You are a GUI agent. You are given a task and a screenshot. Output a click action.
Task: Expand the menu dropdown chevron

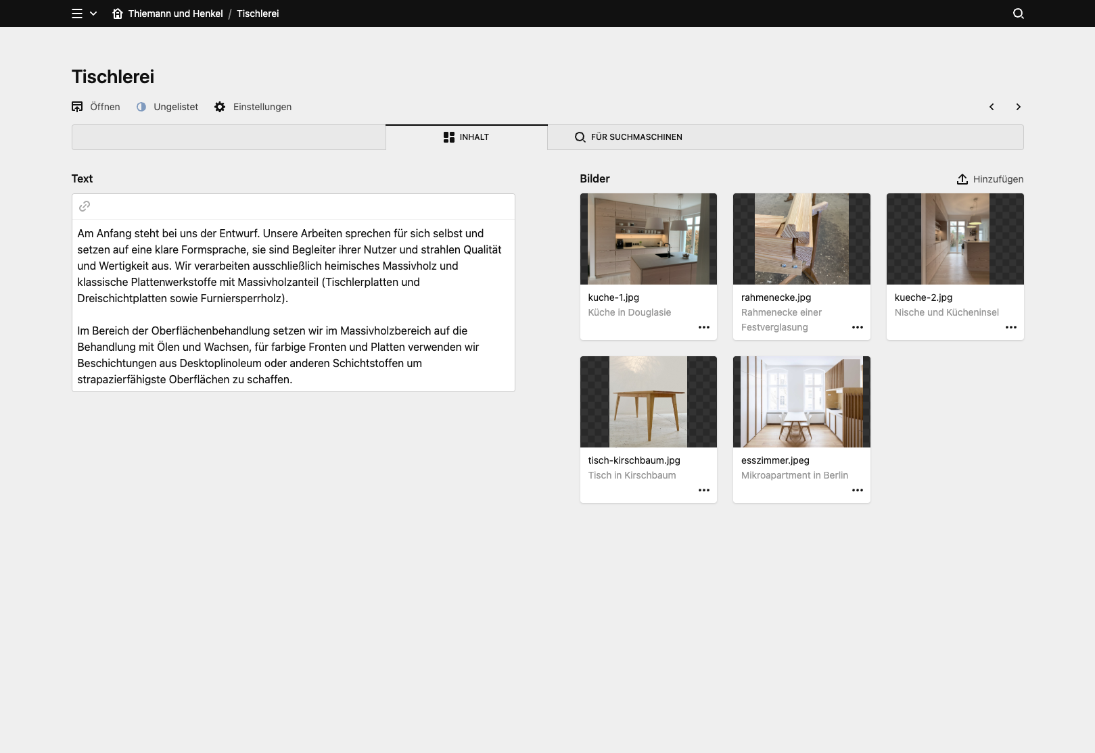(x=93, y=14)
